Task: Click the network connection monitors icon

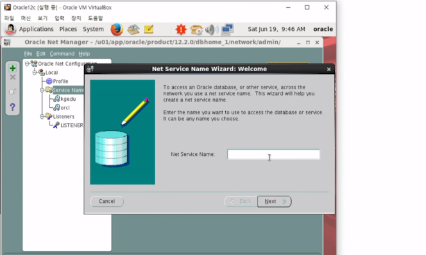Action: 227,30
